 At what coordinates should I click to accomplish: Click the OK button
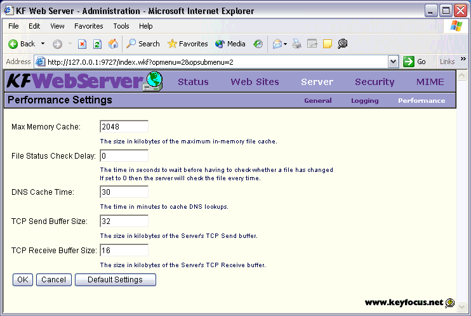pos(23,280)
